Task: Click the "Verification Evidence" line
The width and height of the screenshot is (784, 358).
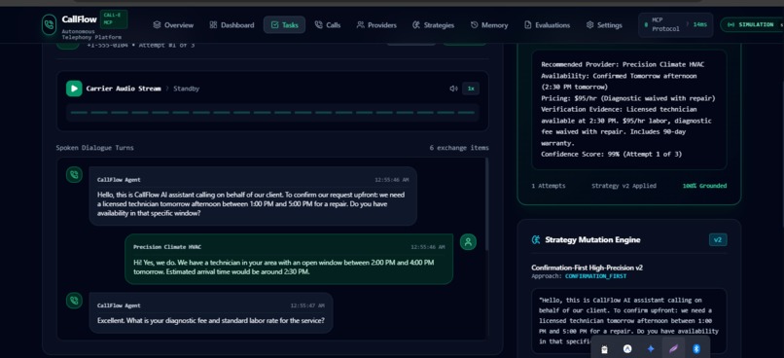Action: click(x=626, y=126)
